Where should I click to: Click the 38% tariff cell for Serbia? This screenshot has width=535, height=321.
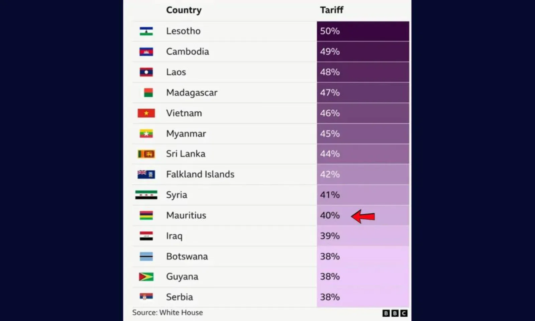pos(363,297)
